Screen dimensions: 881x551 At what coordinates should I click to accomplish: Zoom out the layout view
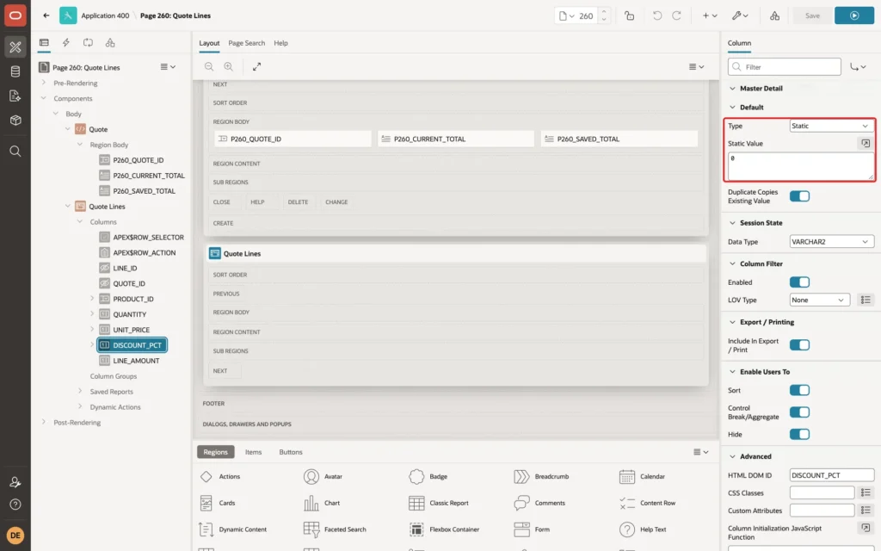209,66
